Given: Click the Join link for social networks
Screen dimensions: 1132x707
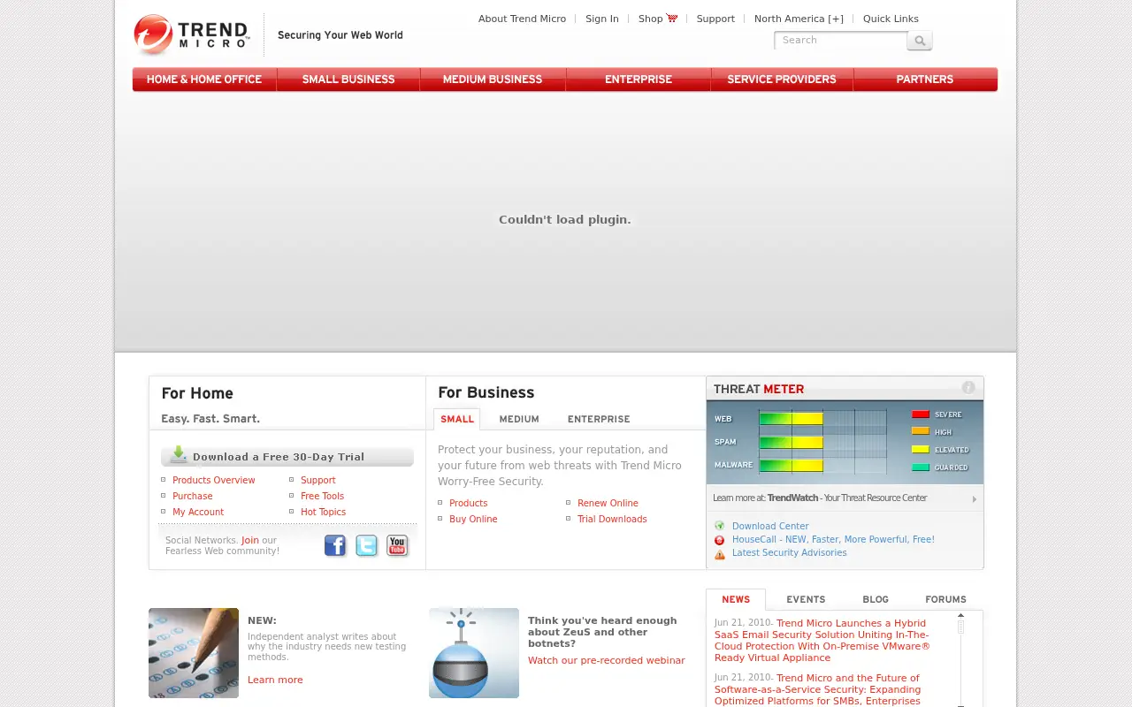Looking at the screenshot, I should (250, 540).
